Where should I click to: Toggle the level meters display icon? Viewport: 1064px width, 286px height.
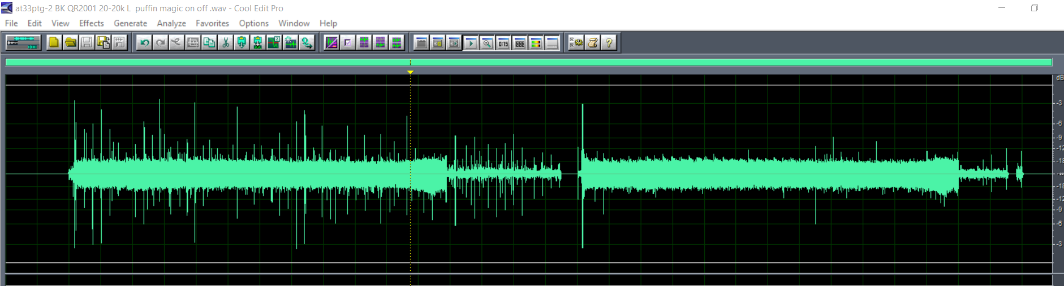[536, 43]
